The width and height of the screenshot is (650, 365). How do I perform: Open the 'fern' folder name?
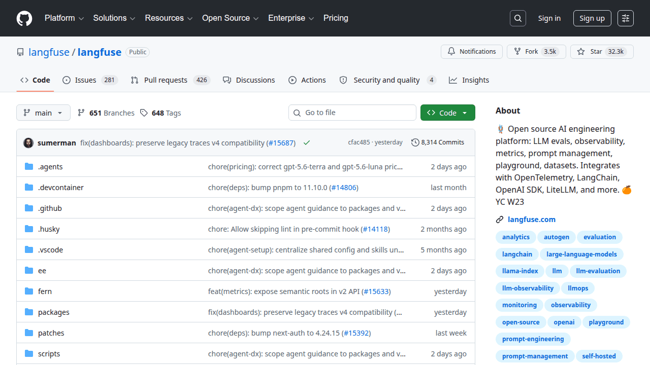(45, 291)
